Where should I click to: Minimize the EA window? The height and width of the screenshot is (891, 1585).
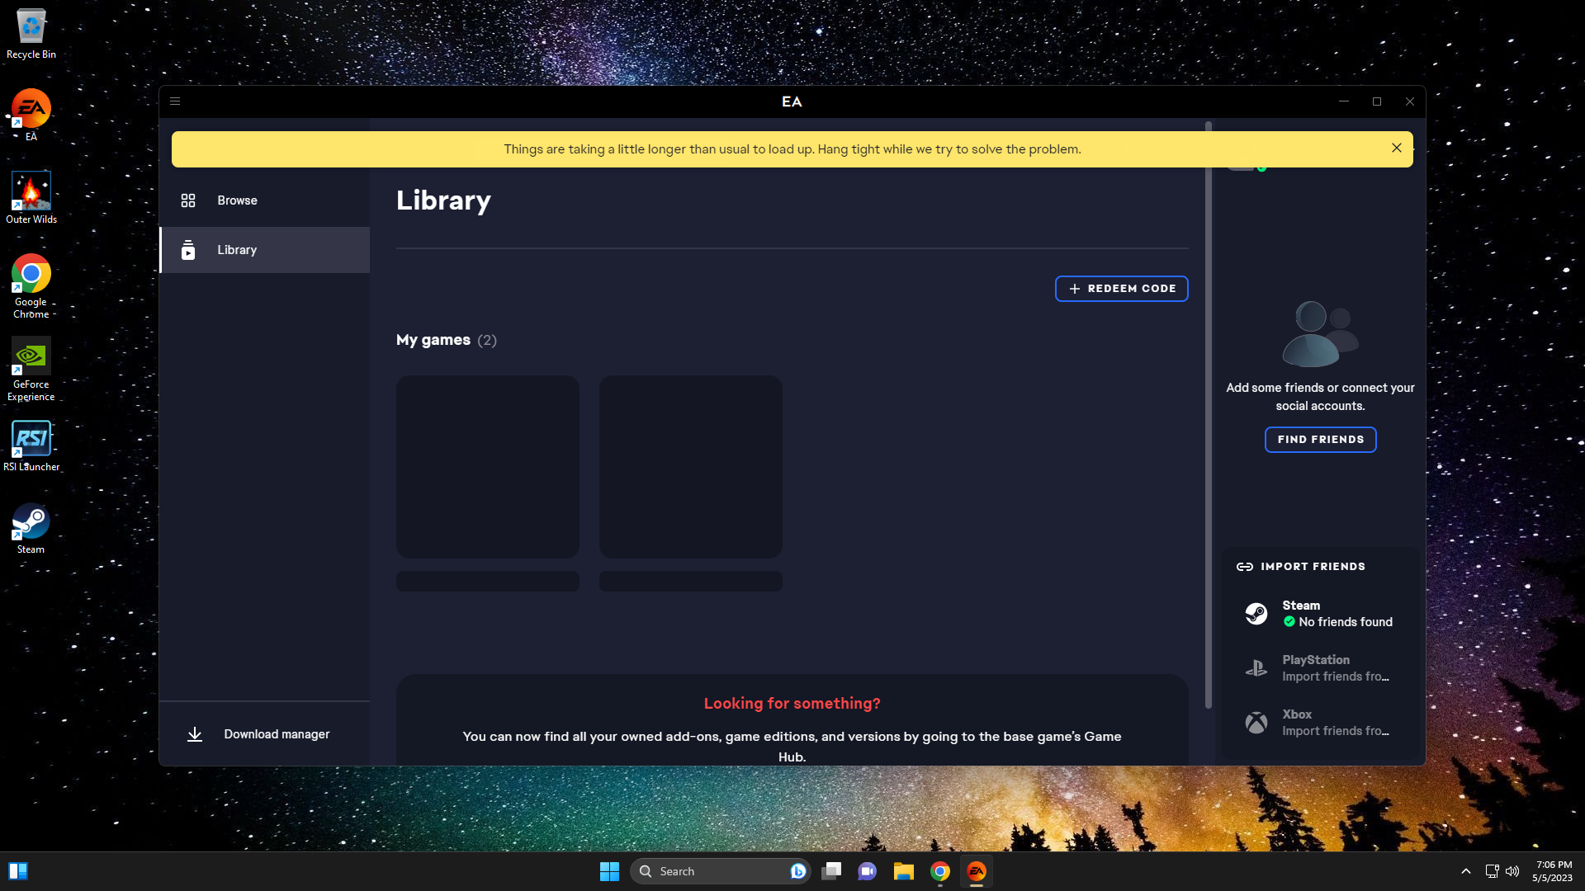1344,101
